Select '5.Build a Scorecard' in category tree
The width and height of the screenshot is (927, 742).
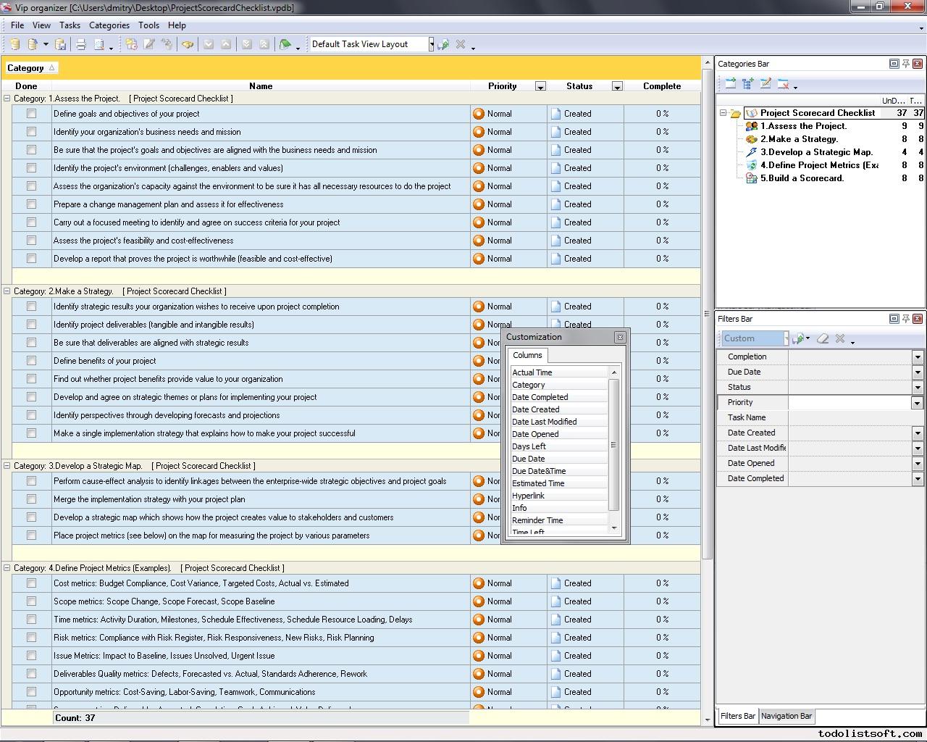[802, 178]
